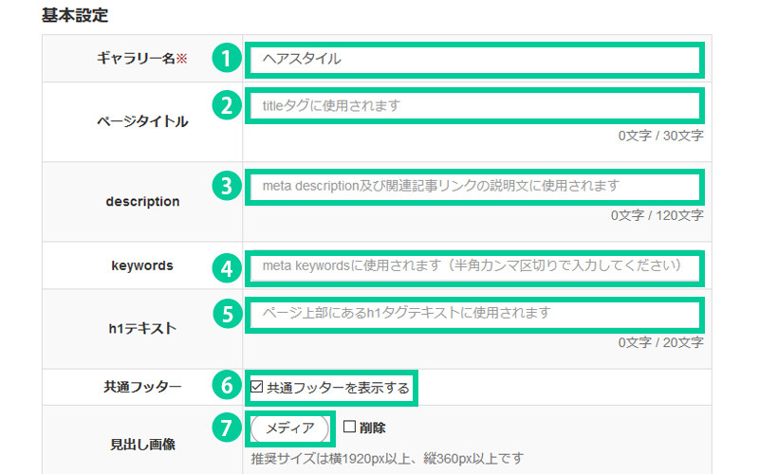Click the green number 1 badge
This screenshot has height=474, width=759.
[x=226, y=59]
